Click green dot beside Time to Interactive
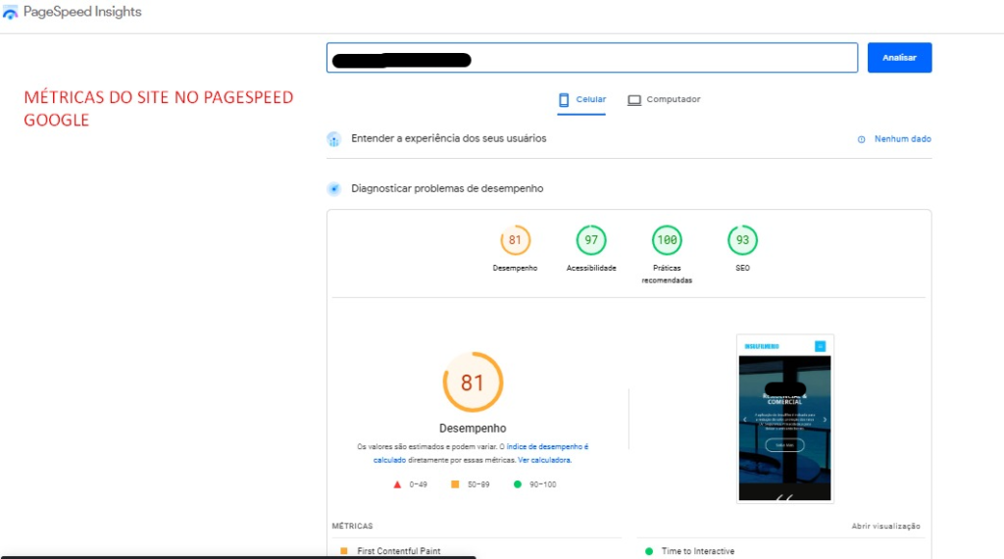The height and width of the screenshot is (559, 1004). pyautogui.click(x=649, y=551)
